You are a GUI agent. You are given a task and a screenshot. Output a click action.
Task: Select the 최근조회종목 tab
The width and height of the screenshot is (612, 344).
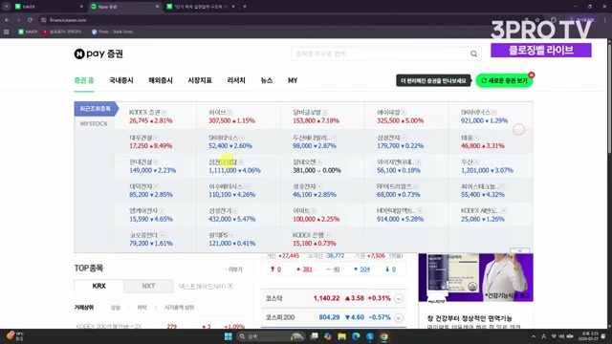coord(96,109)
